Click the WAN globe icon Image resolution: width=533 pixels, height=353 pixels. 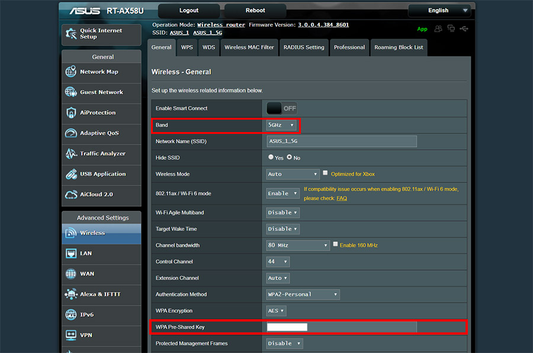point(71,274)
